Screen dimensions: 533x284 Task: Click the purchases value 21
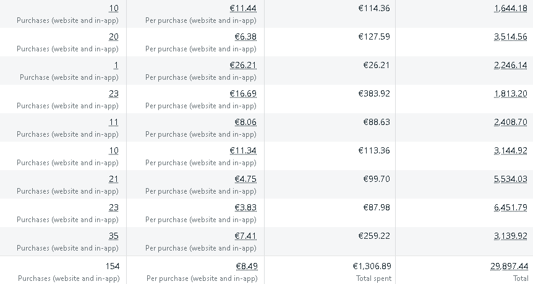tap(114, 179)
